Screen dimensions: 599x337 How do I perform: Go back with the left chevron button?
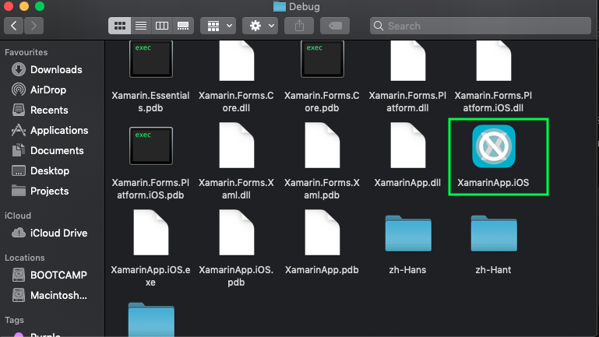point(14,26)
